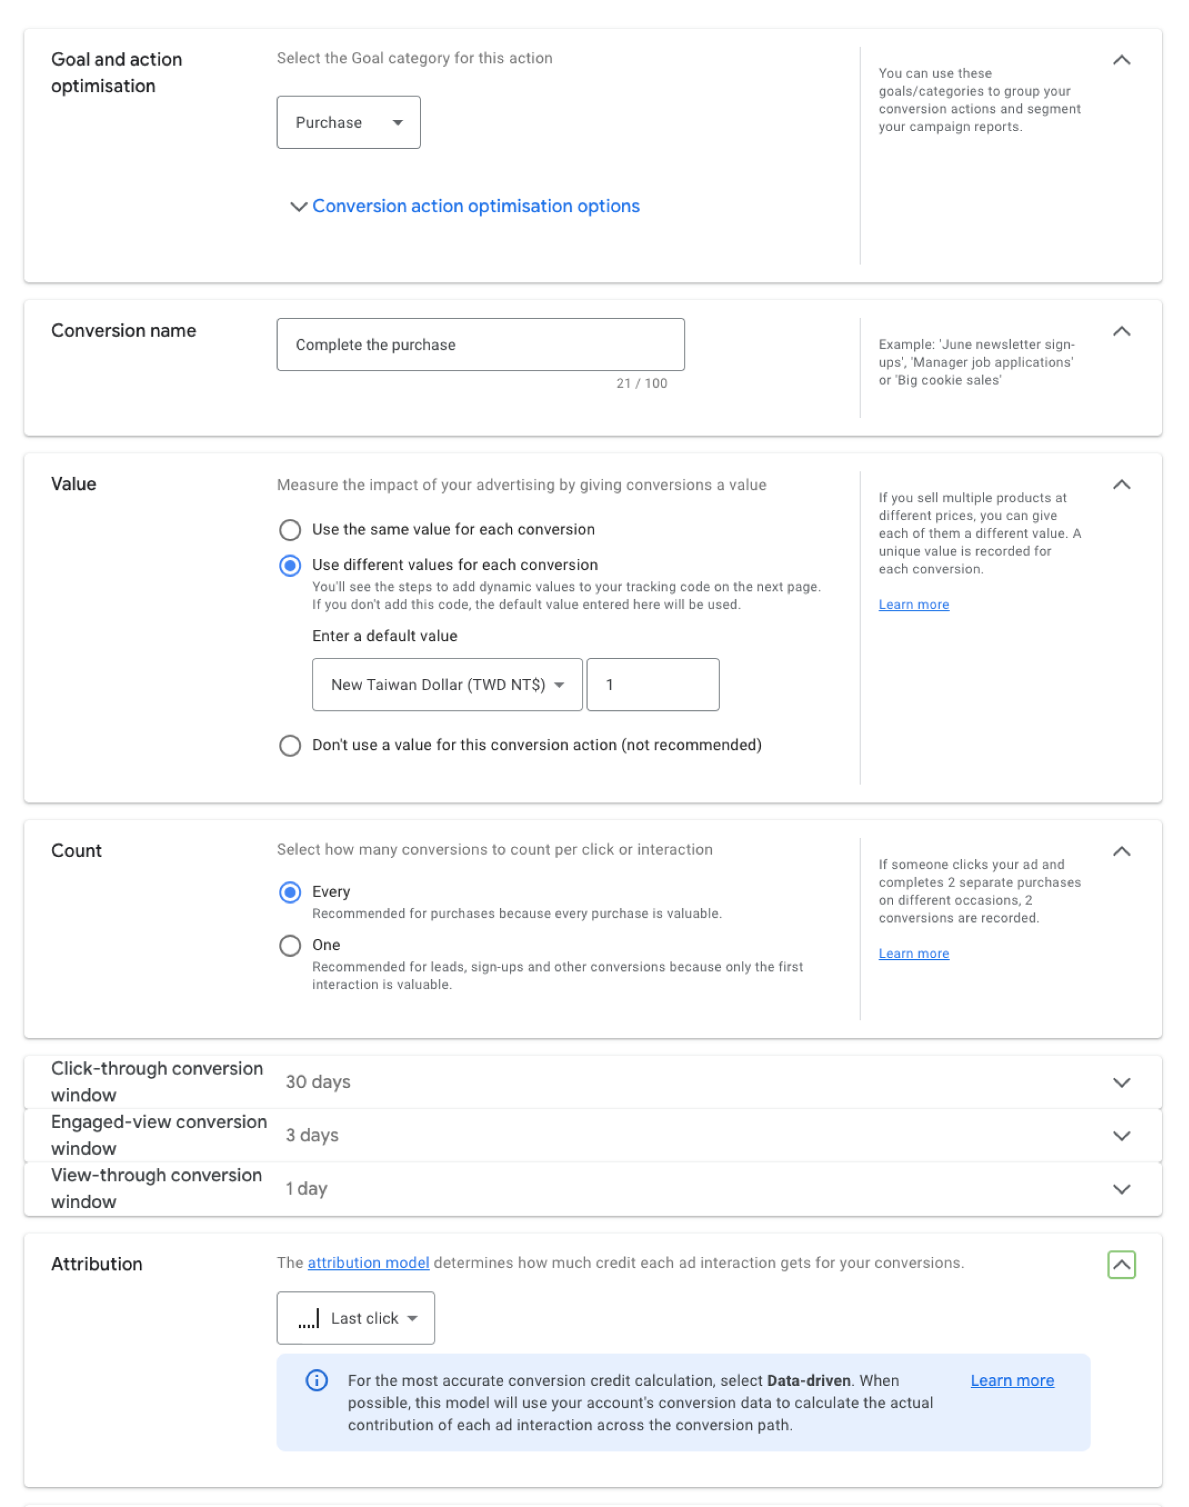Select the 'Every' count option
Viewport: 1189px width, 1507px height.
click(x=290, y=892)
